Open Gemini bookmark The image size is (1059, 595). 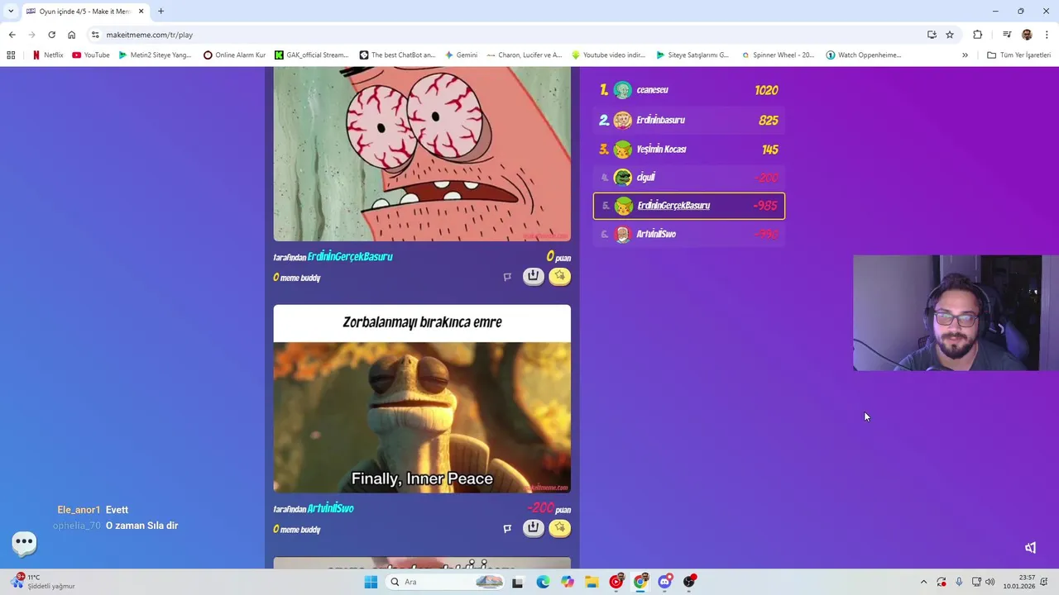[461, 55]
